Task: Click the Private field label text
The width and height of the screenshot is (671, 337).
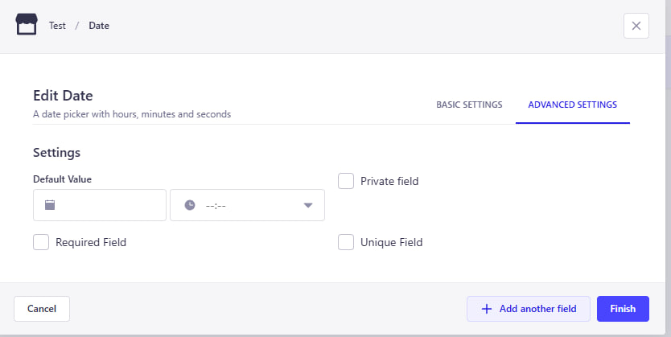Action: (389, 181)
